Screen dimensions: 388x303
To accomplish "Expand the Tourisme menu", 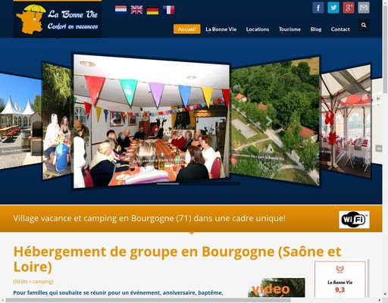I will coord(289,30).
